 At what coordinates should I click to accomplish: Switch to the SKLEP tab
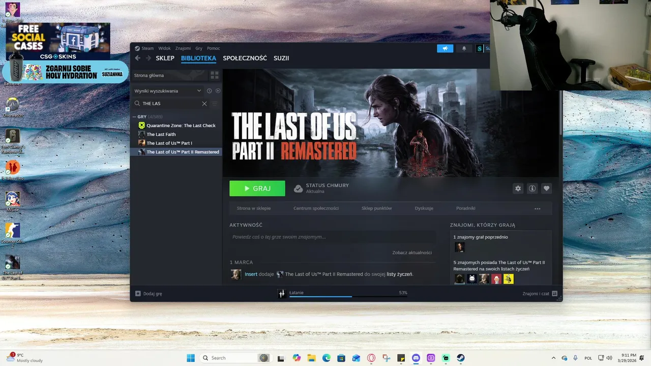click(x=165, y=58)
